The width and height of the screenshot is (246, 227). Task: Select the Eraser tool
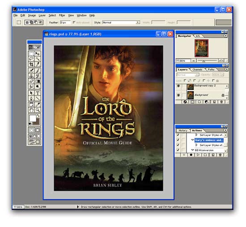coord(31,81)
